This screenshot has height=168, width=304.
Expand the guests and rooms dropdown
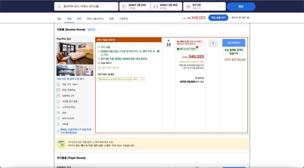[x=221, y=7]
